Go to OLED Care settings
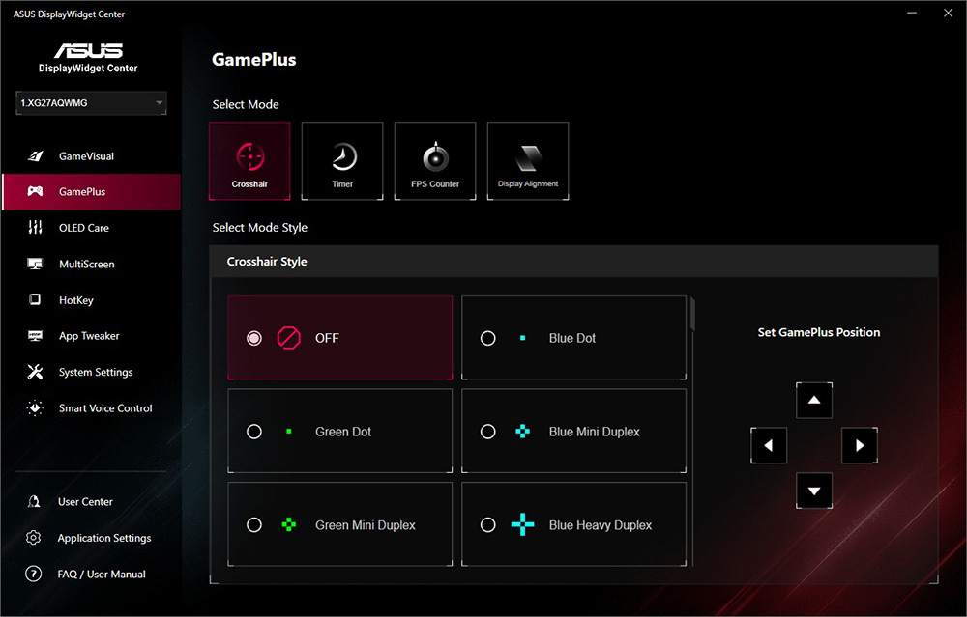The image size is (967, 617). [x=84, y=228]
